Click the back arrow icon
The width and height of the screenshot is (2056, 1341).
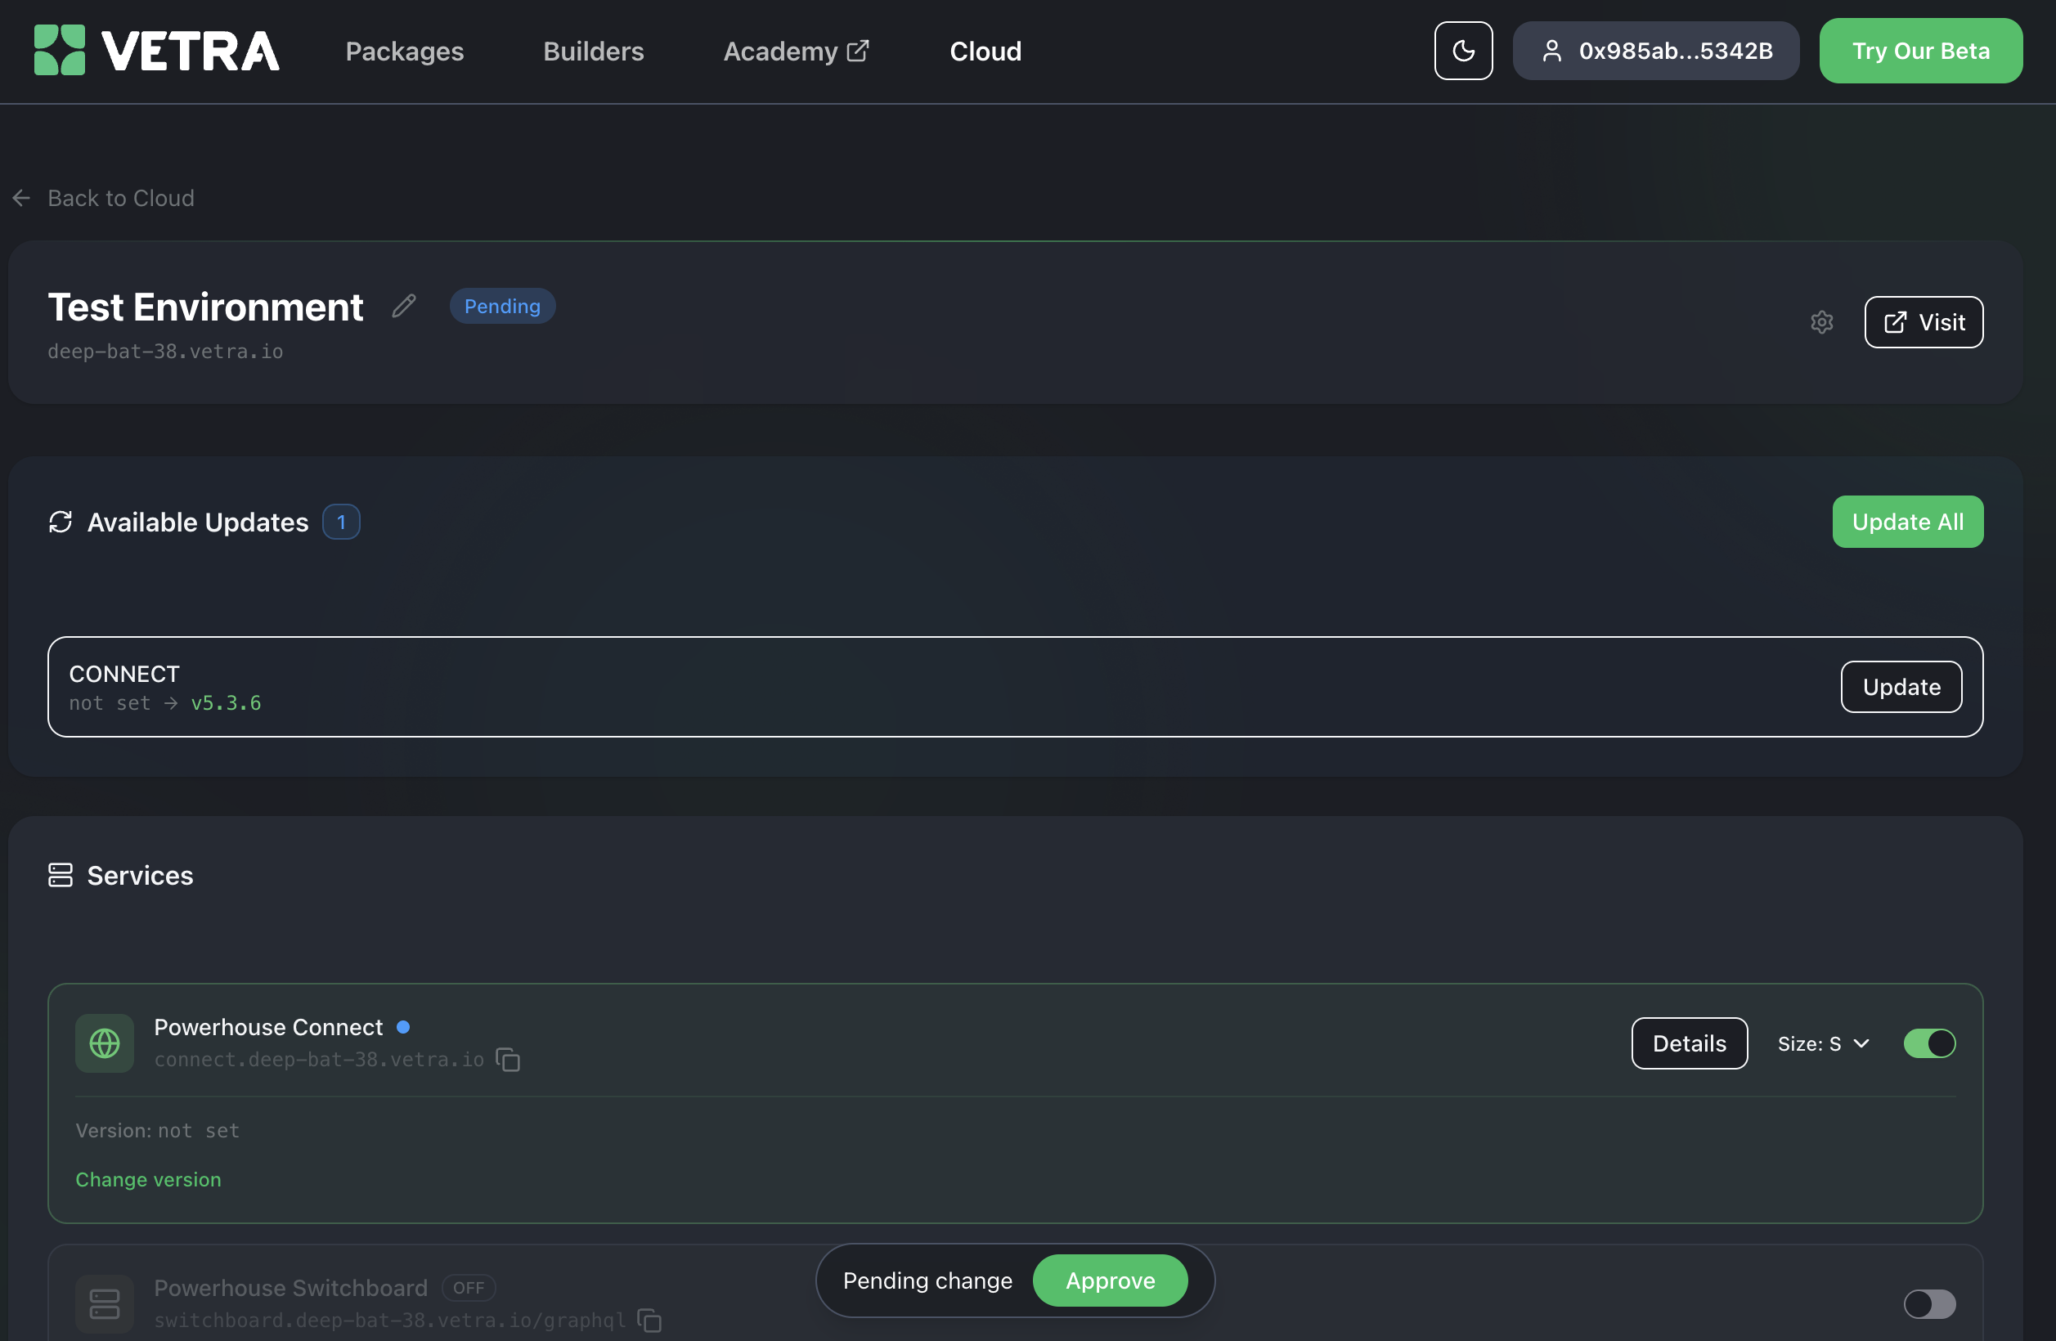[x=21, y=198]
